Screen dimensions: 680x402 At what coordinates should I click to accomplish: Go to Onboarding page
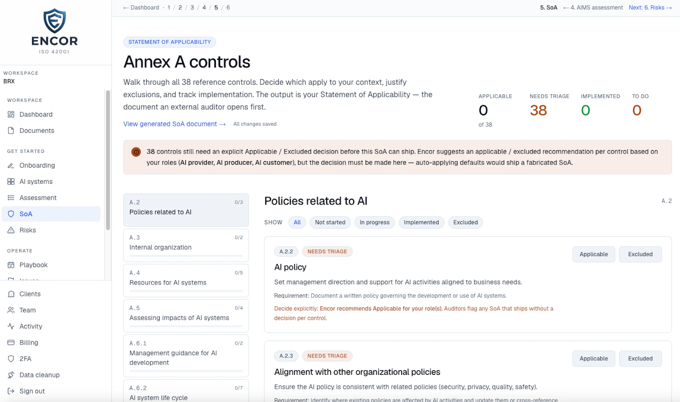(x=51, y=165)
